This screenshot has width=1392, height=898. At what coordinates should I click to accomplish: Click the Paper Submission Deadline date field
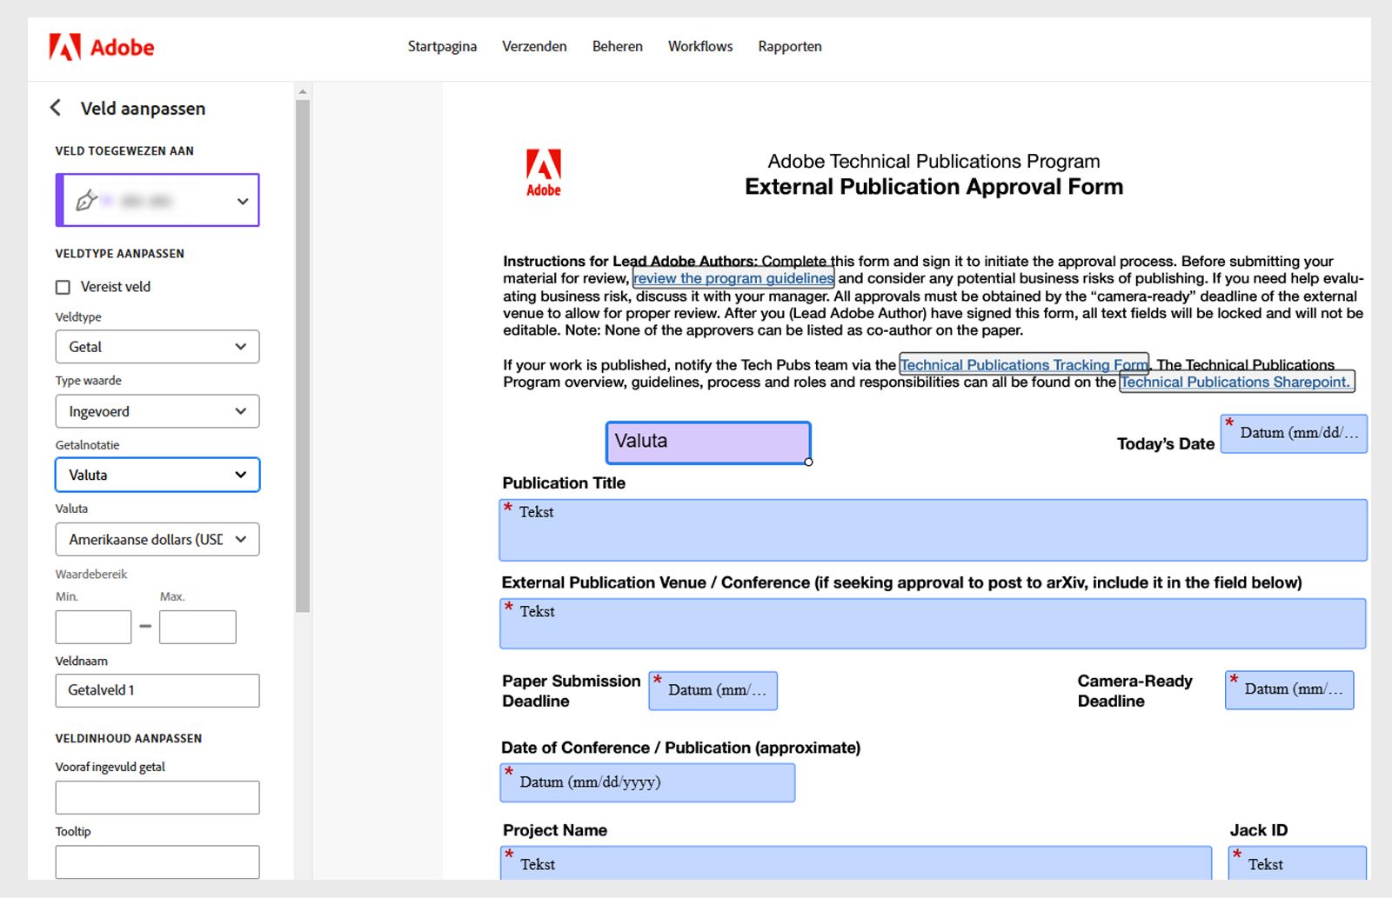pyautogui.click(x=713, y=690)
